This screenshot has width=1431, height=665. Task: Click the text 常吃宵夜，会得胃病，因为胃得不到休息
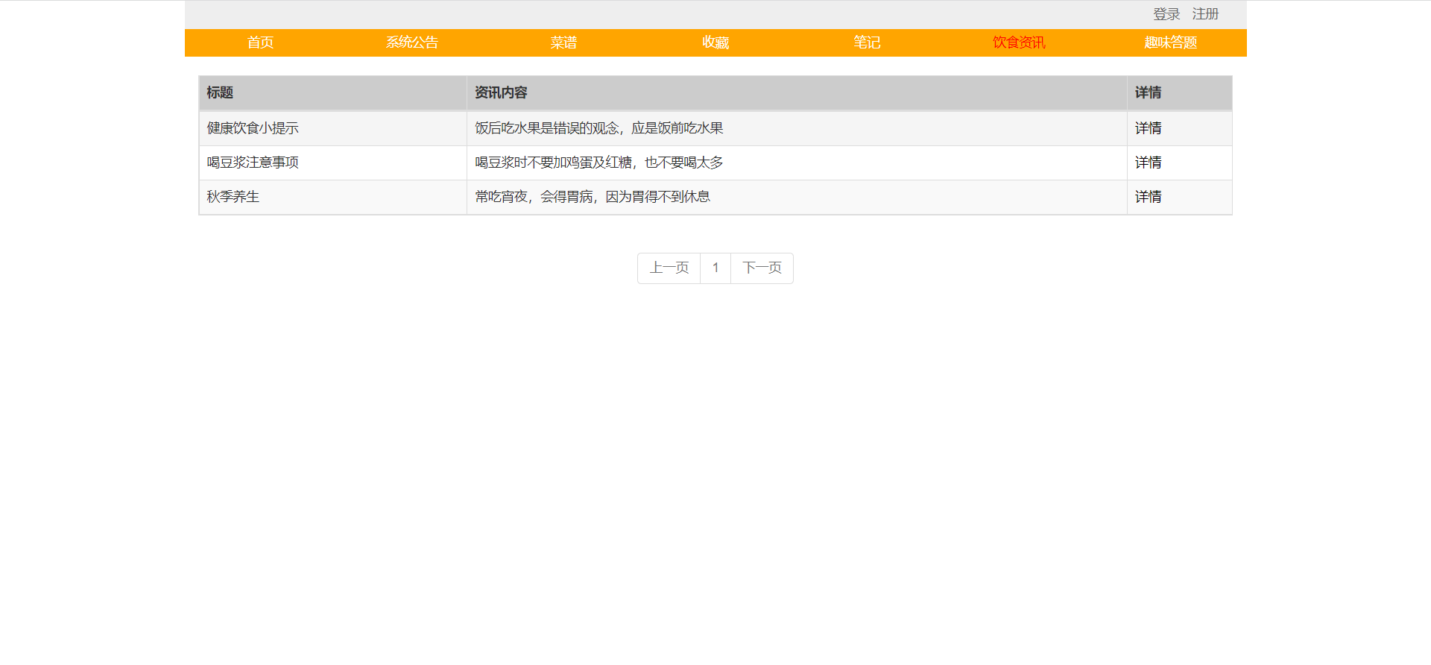coord(593,197)
